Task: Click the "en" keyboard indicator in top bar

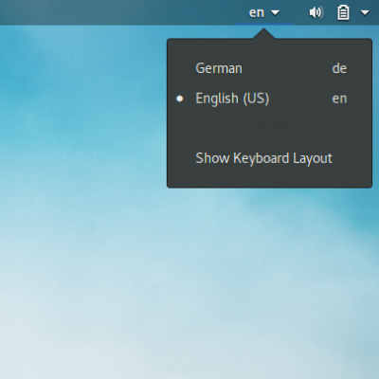Action: click(x=257, y=13)
